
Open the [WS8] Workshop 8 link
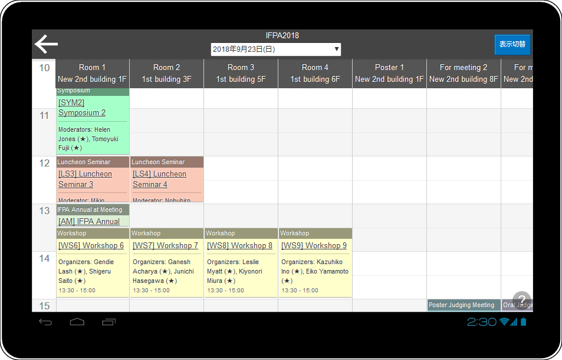[x=239, y=246]
